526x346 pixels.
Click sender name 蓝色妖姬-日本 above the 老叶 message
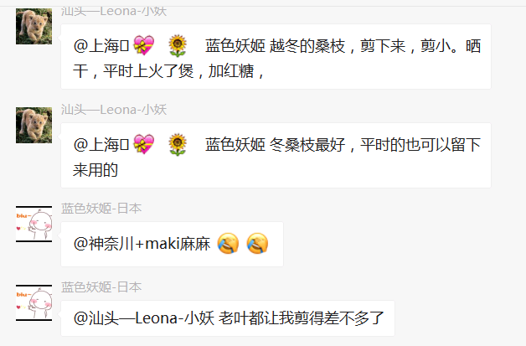tap(101, 287)
